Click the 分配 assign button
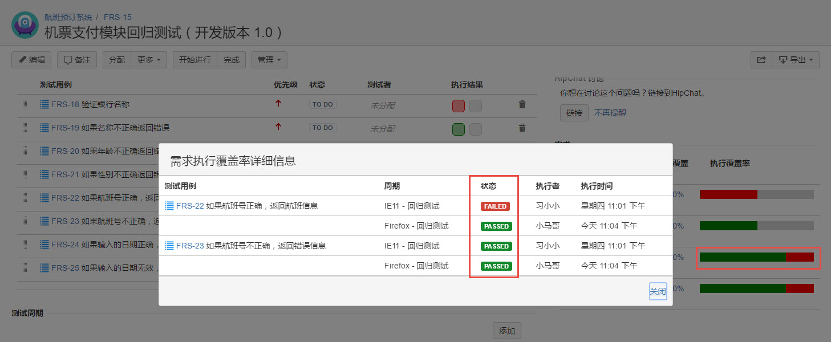 (x=117, y=60)
